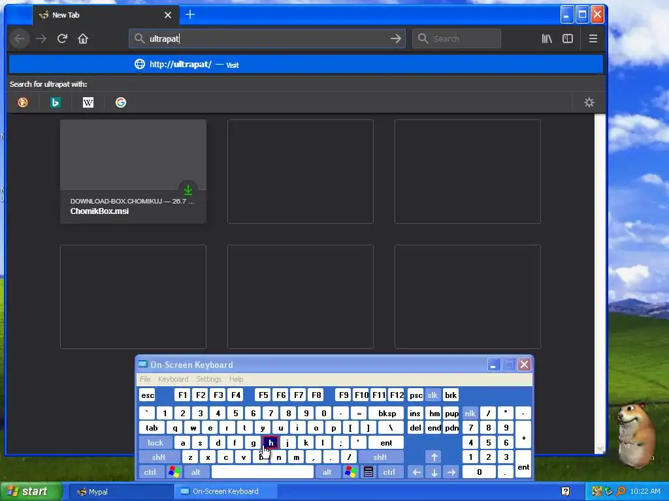Open the ChomikBox.msi thumbnail tile
The height and width of the screenshot is (501, 669).
(133, 172)
